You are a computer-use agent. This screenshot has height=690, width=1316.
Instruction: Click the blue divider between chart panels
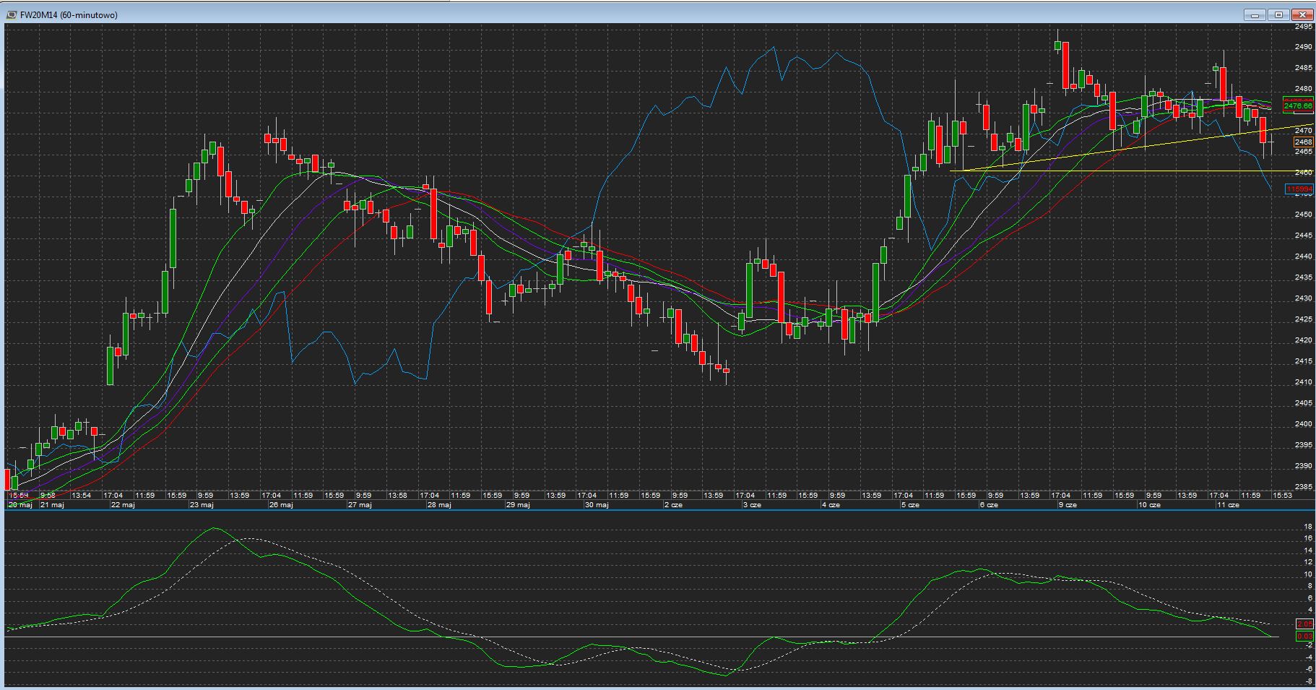tap(650, 510)
